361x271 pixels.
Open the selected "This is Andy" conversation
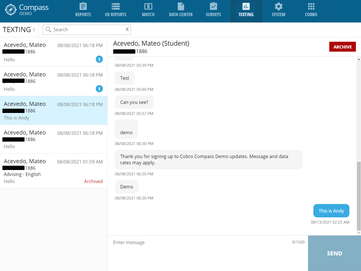coord(54,110)
